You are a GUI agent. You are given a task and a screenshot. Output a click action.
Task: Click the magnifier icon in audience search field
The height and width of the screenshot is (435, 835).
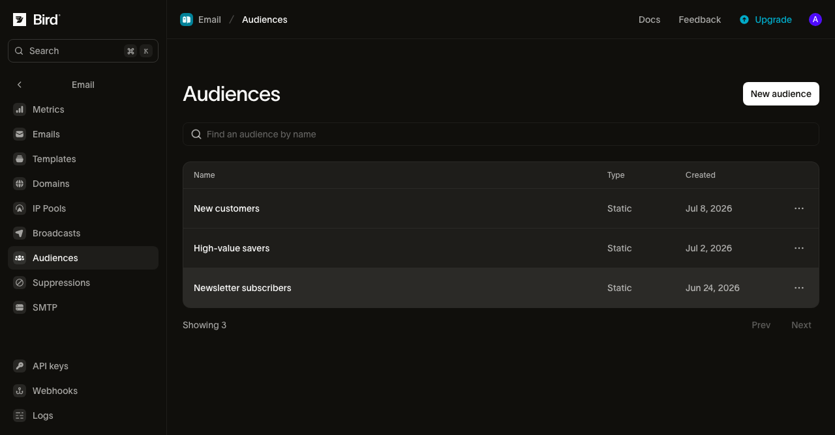196,134
